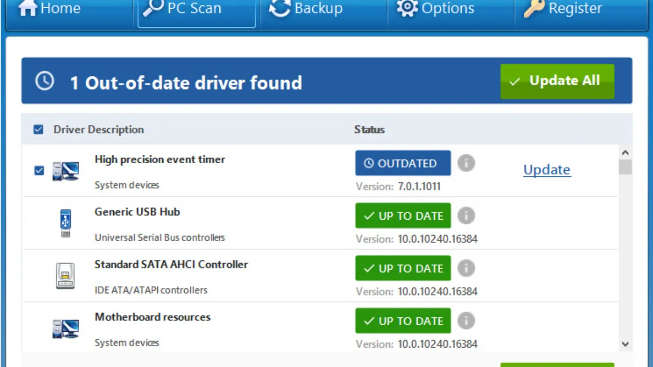The height and width of the screenshot is (367, 653).
Task: Click the Universal Serial Bus controllers label
Action: point(160,238)
